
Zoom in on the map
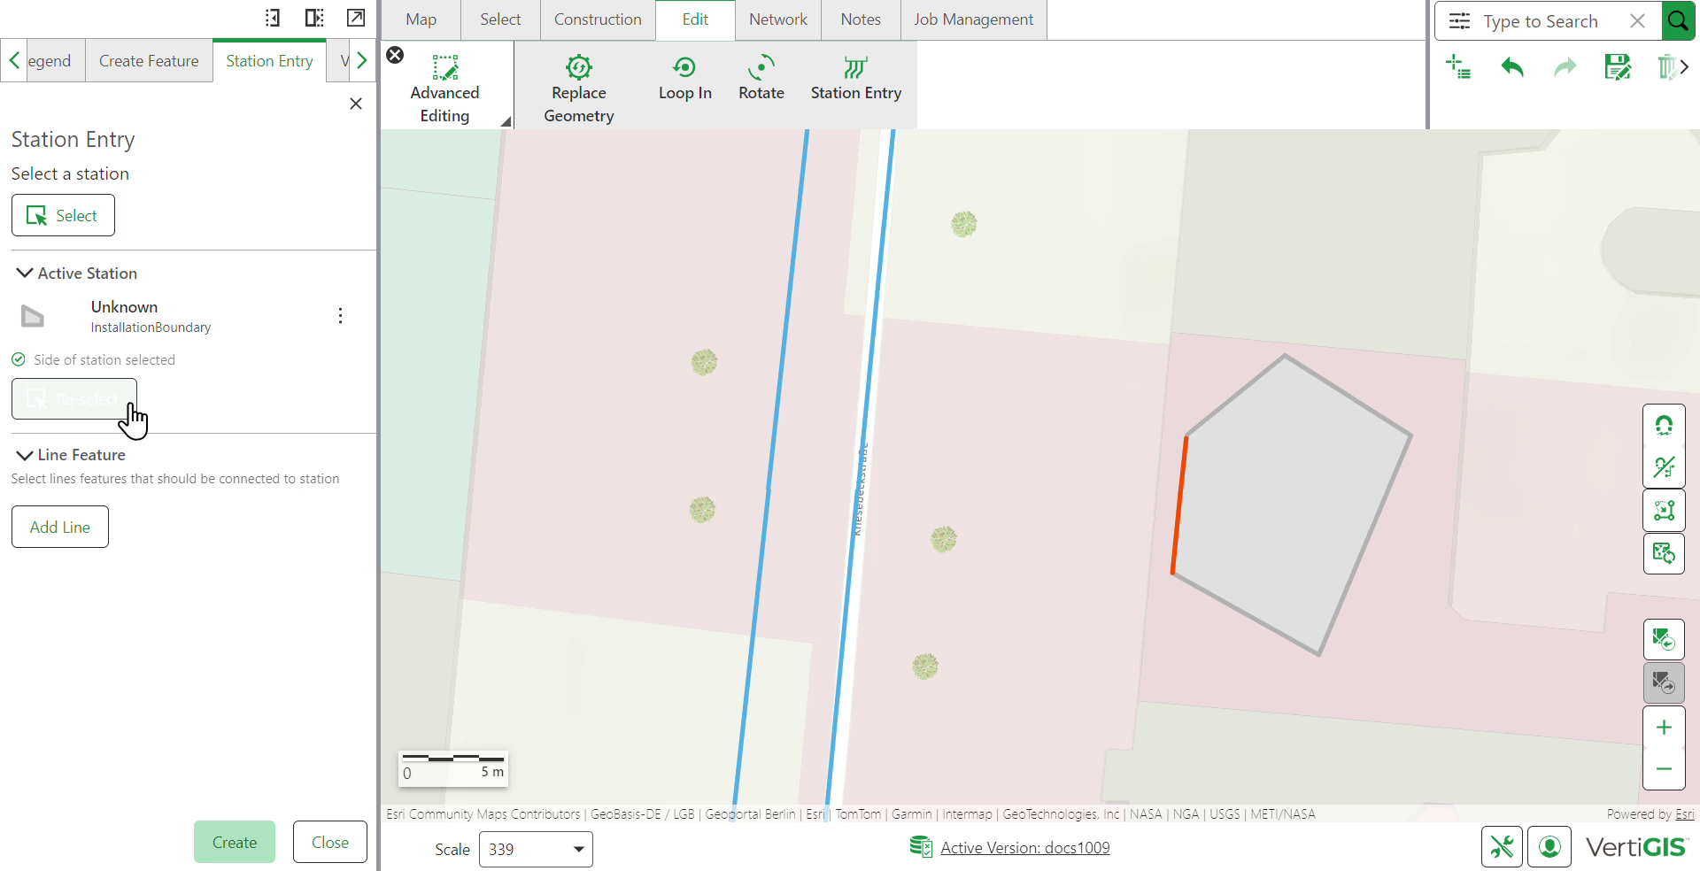(1664, 727)
